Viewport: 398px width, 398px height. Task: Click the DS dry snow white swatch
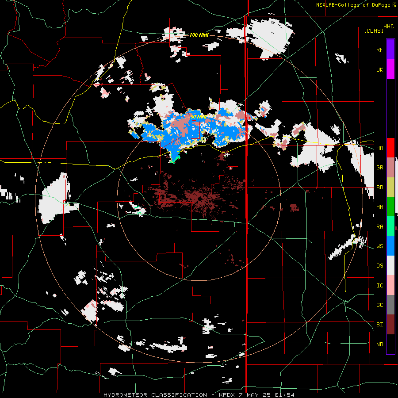click(x=390, y=265)
